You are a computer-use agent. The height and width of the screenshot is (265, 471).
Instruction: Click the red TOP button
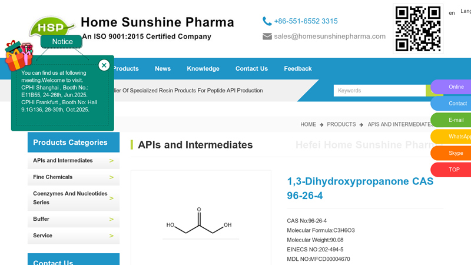point(451,170)
